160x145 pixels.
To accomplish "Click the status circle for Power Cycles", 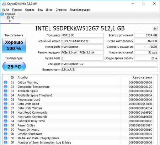I will point(6,125).
